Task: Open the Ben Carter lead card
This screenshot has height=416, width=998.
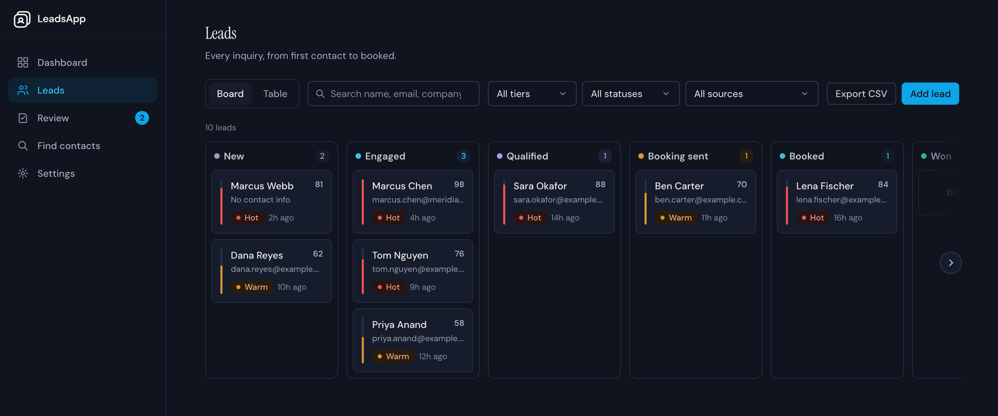Action: [696, 202]
